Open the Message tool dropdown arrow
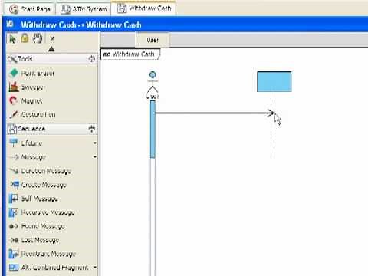This screenshot has width=368, height=276. (95, 156)
